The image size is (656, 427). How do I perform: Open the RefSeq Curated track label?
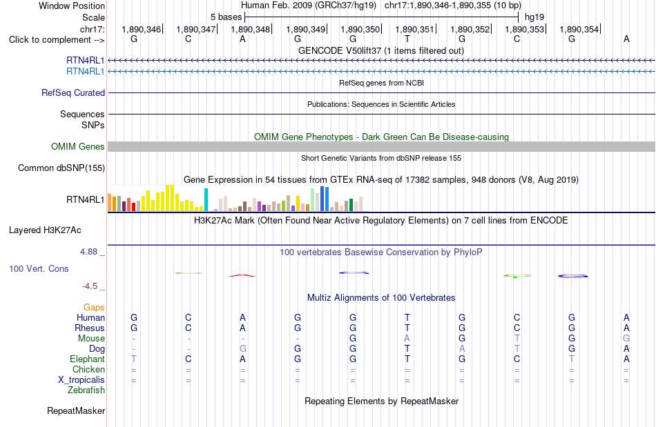[73, 92]
